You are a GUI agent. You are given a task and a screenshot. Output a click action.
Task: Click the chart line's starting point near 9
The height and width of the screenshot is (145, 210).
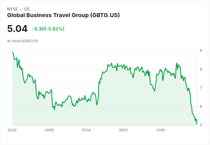coord(13,52)
